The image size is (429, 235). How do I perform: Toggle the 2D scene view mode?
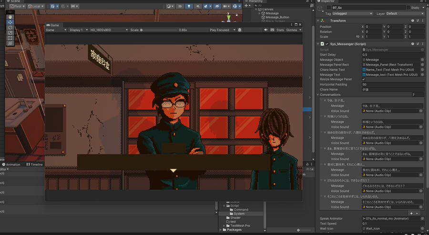coord(180,6)
